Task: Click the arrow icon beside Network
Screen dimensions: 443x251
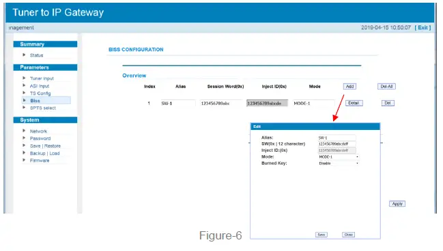Action: [x=24, y=131]
